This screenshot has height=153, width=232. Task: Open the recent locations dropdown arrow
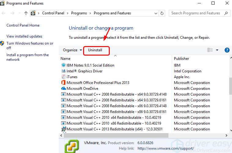(x=20, y=13)
